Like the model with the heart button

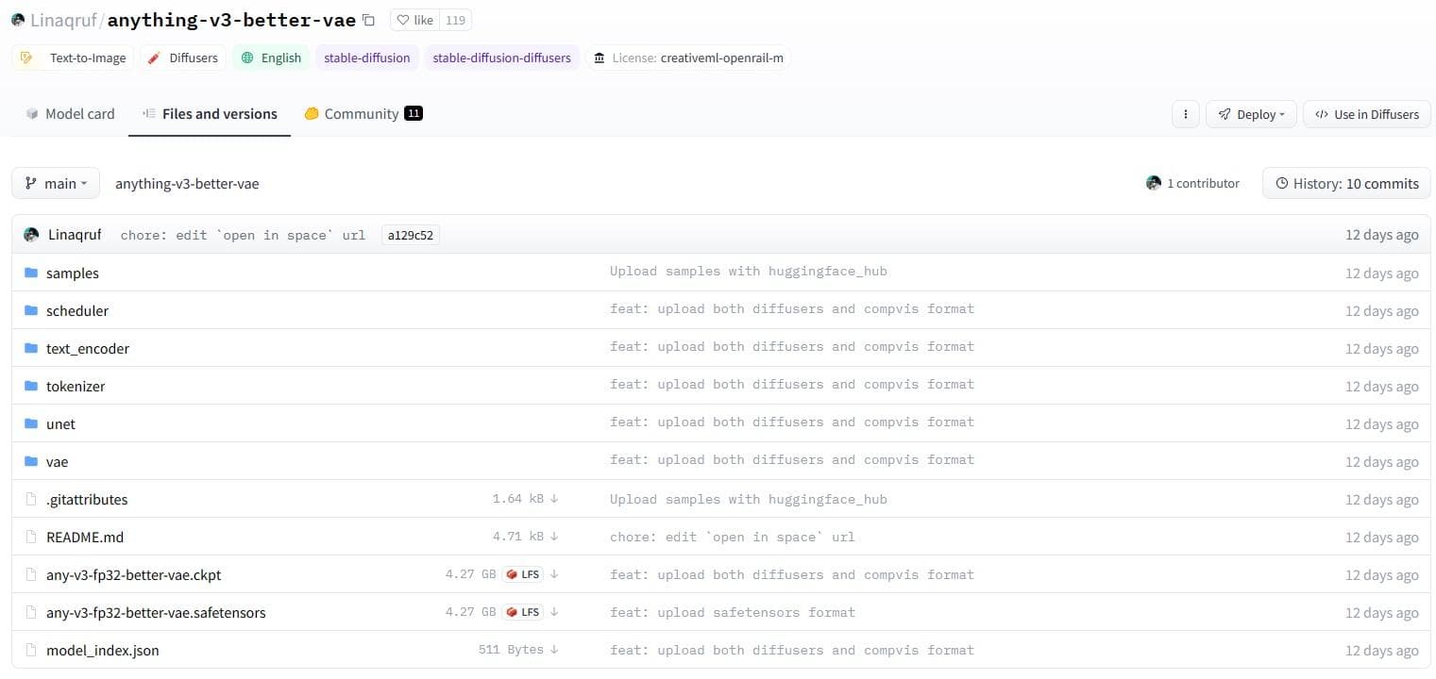pyautogui.click(x=415, y=20)
